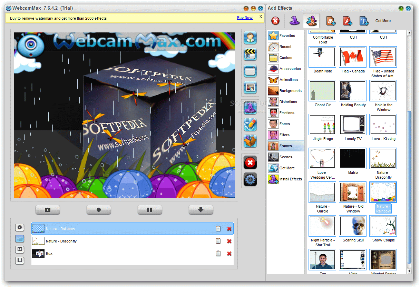
Task: Click the download arrow button below preview
Action: [x=201, y=210]
